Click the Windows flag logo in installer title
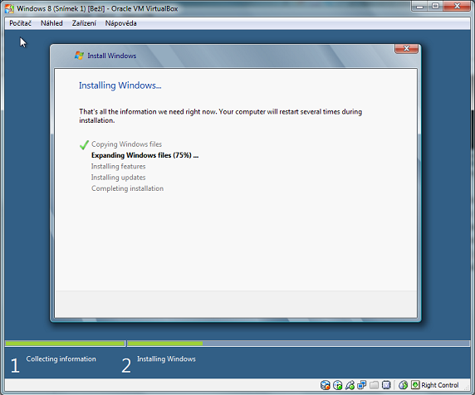 click(79, 56)
